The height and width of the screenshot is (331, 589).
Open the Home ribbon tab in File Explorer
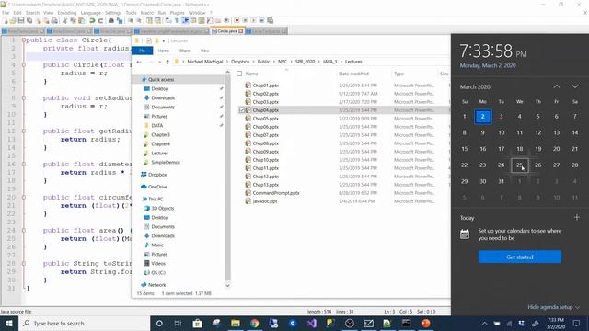164,51
